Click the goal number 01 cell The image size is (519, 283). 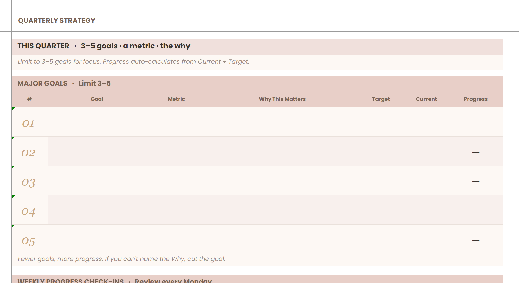tap(28, 123)
